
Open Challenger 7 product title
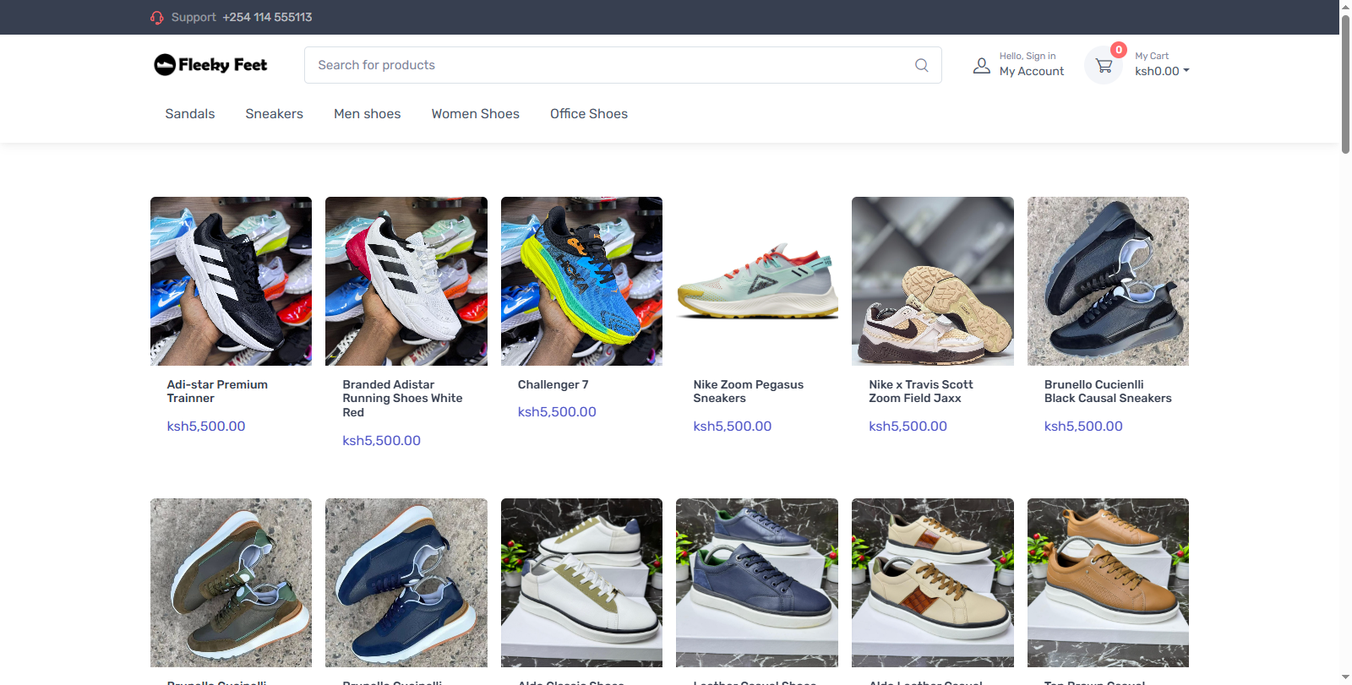click(553, 384)
